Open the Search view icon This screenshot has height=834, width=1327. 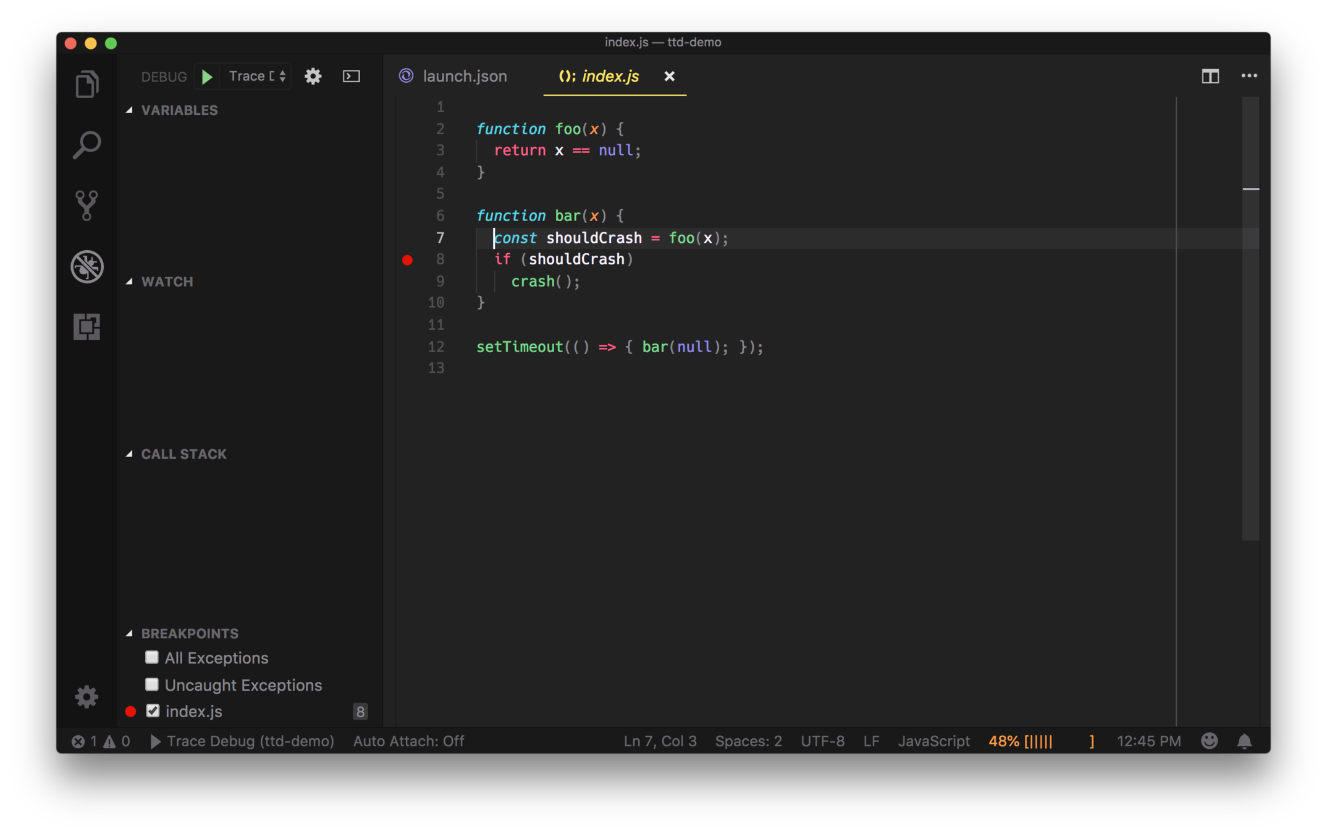pos(86,145)
